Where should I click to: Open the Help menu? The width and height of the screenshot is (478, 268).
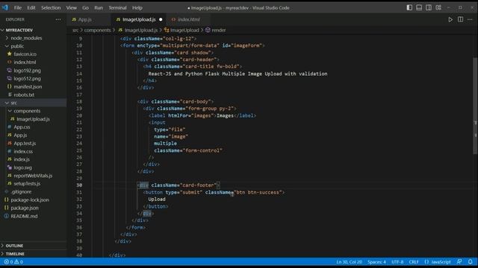tap(137, 8)
